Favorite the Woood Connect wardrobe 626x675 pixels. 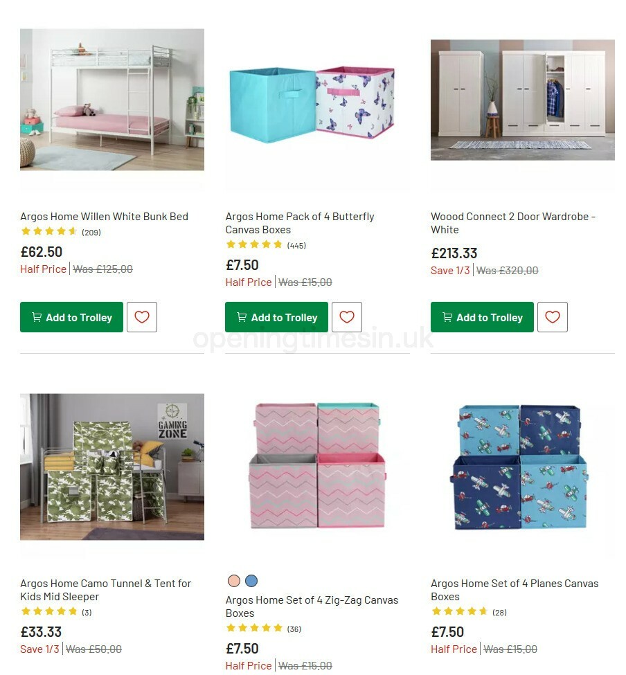pyautogui.click(x=552, y=317)
